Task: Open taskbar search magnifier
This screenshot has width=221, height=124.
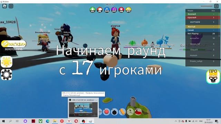Action: coord(10,121)
